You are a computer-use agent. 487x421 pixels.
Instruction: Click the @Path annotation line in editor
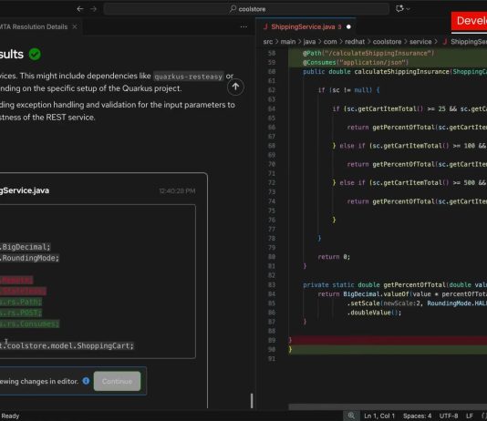(x=368, y=54)
